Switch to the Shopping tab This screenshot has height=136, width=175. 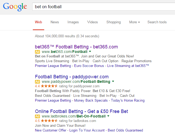(x=114, y=22)
